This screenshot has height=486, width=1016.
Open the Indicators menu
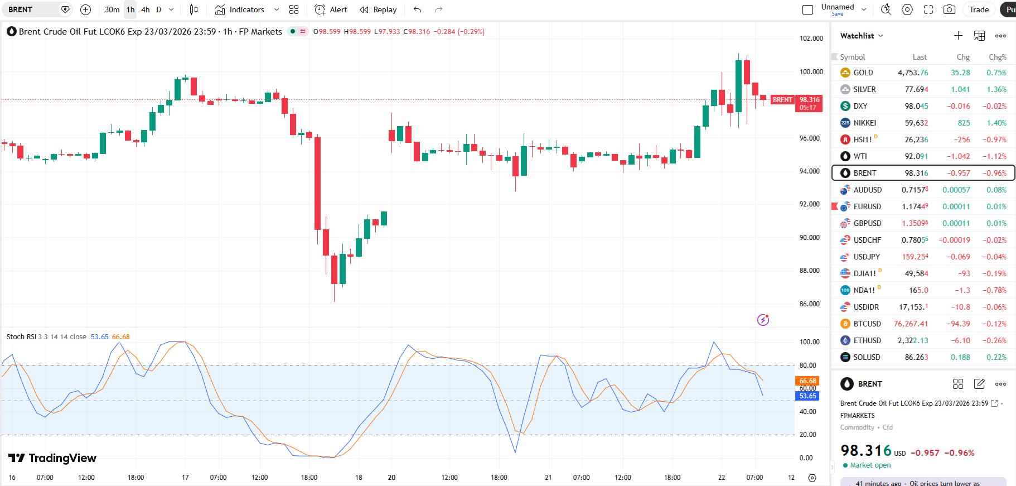[240, 9]
